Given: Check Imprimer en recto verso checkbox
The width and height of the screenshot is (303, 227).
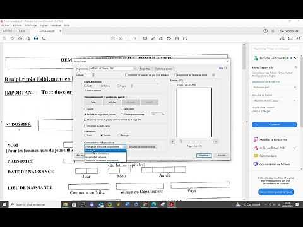Looking at the screenshot, I should coord(85,126).
